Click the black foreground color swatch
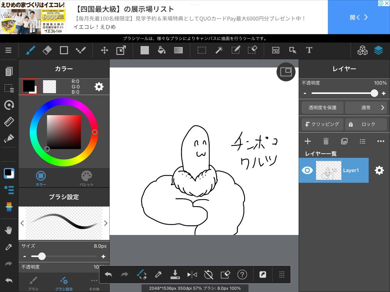Screen dimensions: 390x292 (29, 86)
